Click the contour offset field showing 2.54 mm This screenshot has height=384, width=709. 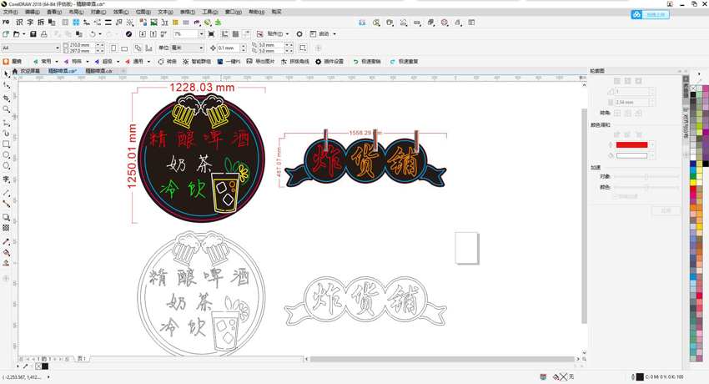pyautogui.click(x=631, y=103)
